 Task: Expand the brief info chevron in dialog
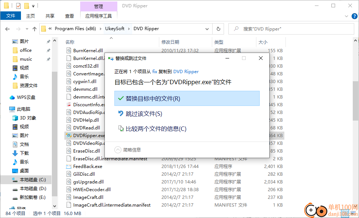coord(118,150)
